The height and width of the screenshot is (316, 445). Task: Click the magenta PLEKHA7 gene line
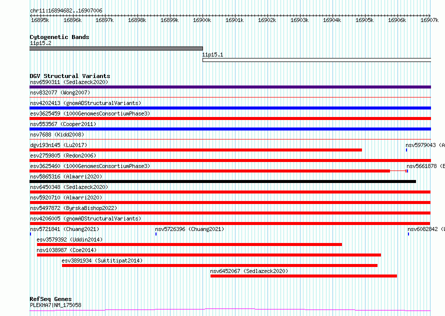point(230,310)
